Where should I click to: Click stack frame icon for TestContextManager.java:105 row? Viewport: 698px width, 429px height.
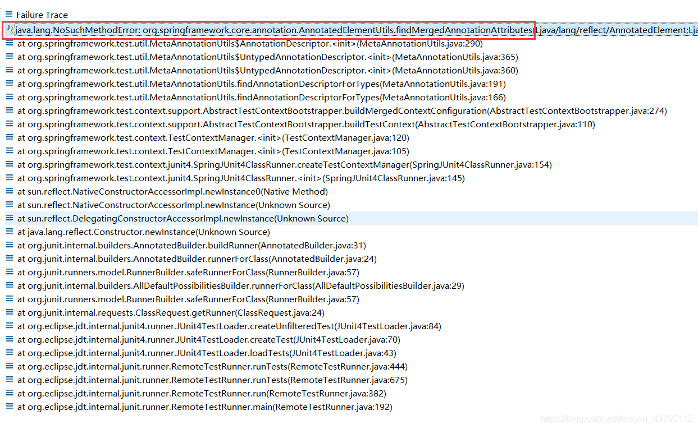click(x=9, y=151)
